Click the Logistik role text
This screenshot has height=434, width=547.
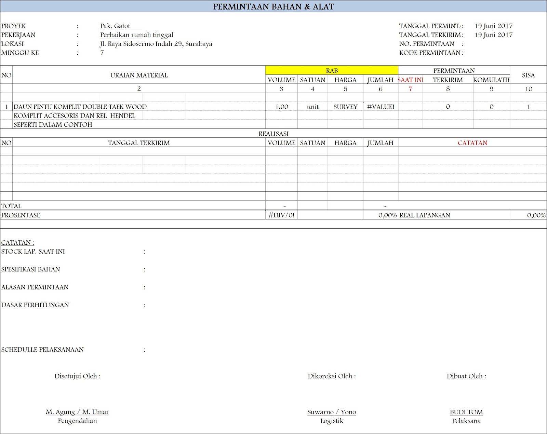(332, 421)
